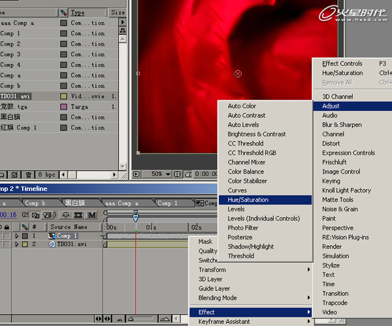Click the Motion Blur enable button (M)
Image resolution: width=392 pixels, height=326 pixels.
(x=92, y=215)
